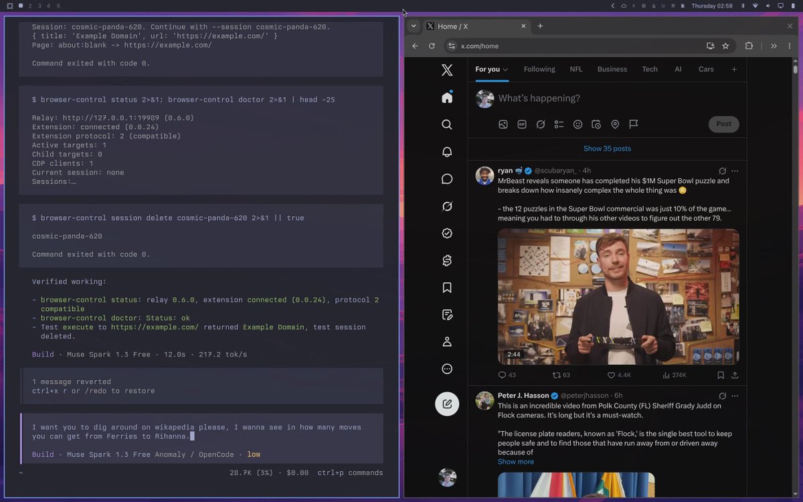Add a GIF to the new post
Image resolution: width=803 pixels, height=502 pixels.
coord(522,124)
